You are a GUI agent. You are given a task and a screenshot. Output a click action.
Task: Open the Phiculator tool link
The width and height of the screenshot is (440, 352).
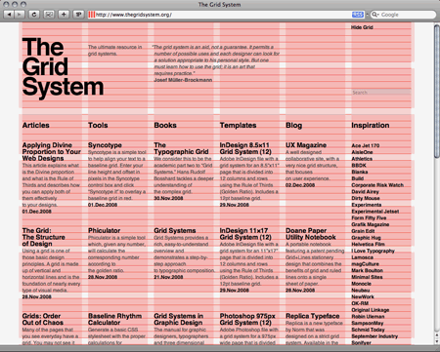click(105, 230)
